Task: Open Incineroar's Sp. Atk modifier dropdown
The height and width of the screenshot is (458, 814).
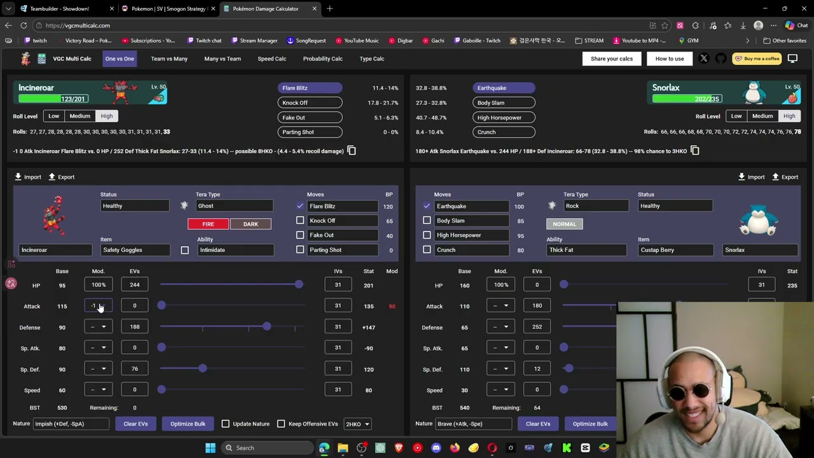Action: pyautogui.click(x=98, y=348)
